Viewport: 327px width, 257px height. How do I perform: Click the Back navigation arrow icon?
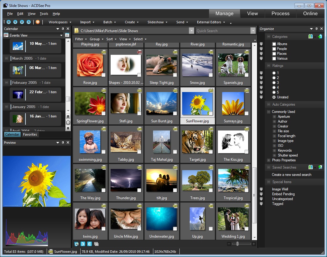click(x=15, y=22)
